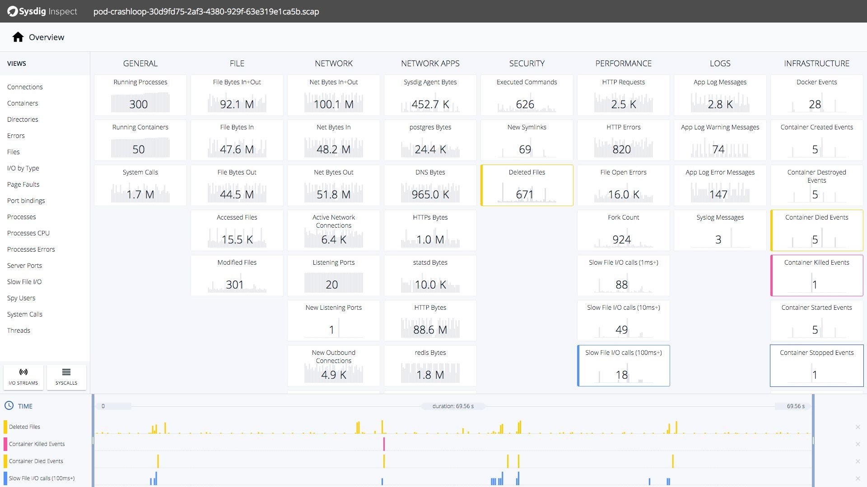Image resolution: width=867 pixels, height=487 pixels.
Task: Open the Port bindings view
Action: point(26,201)
